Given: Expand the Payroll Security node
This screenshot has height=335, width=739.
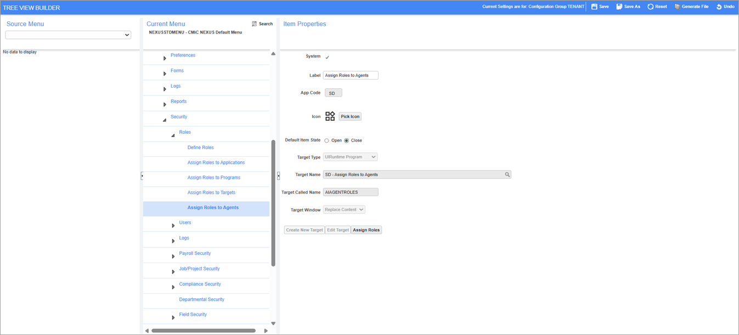Looking at the screenshot, I should click(x=173, y=256).
